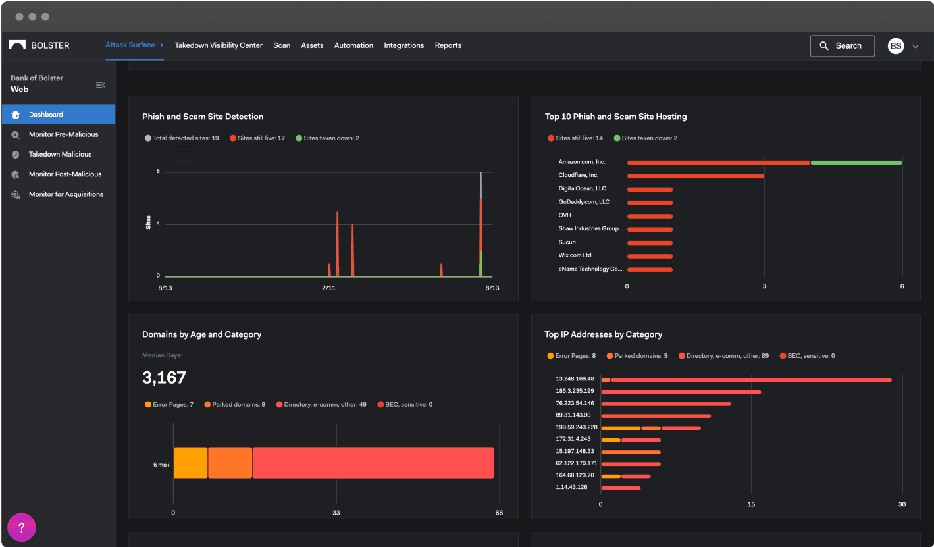Open Takedown Visibility Center

click(219, 45)
